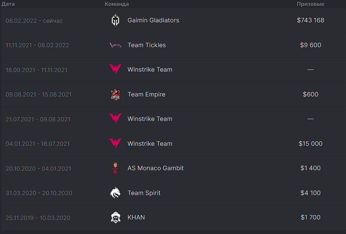Image resolution: width=346 pixels, height=234 pixels.
Task: Click the Gaimin Gladiators team logo
Action: coord(115,20)
